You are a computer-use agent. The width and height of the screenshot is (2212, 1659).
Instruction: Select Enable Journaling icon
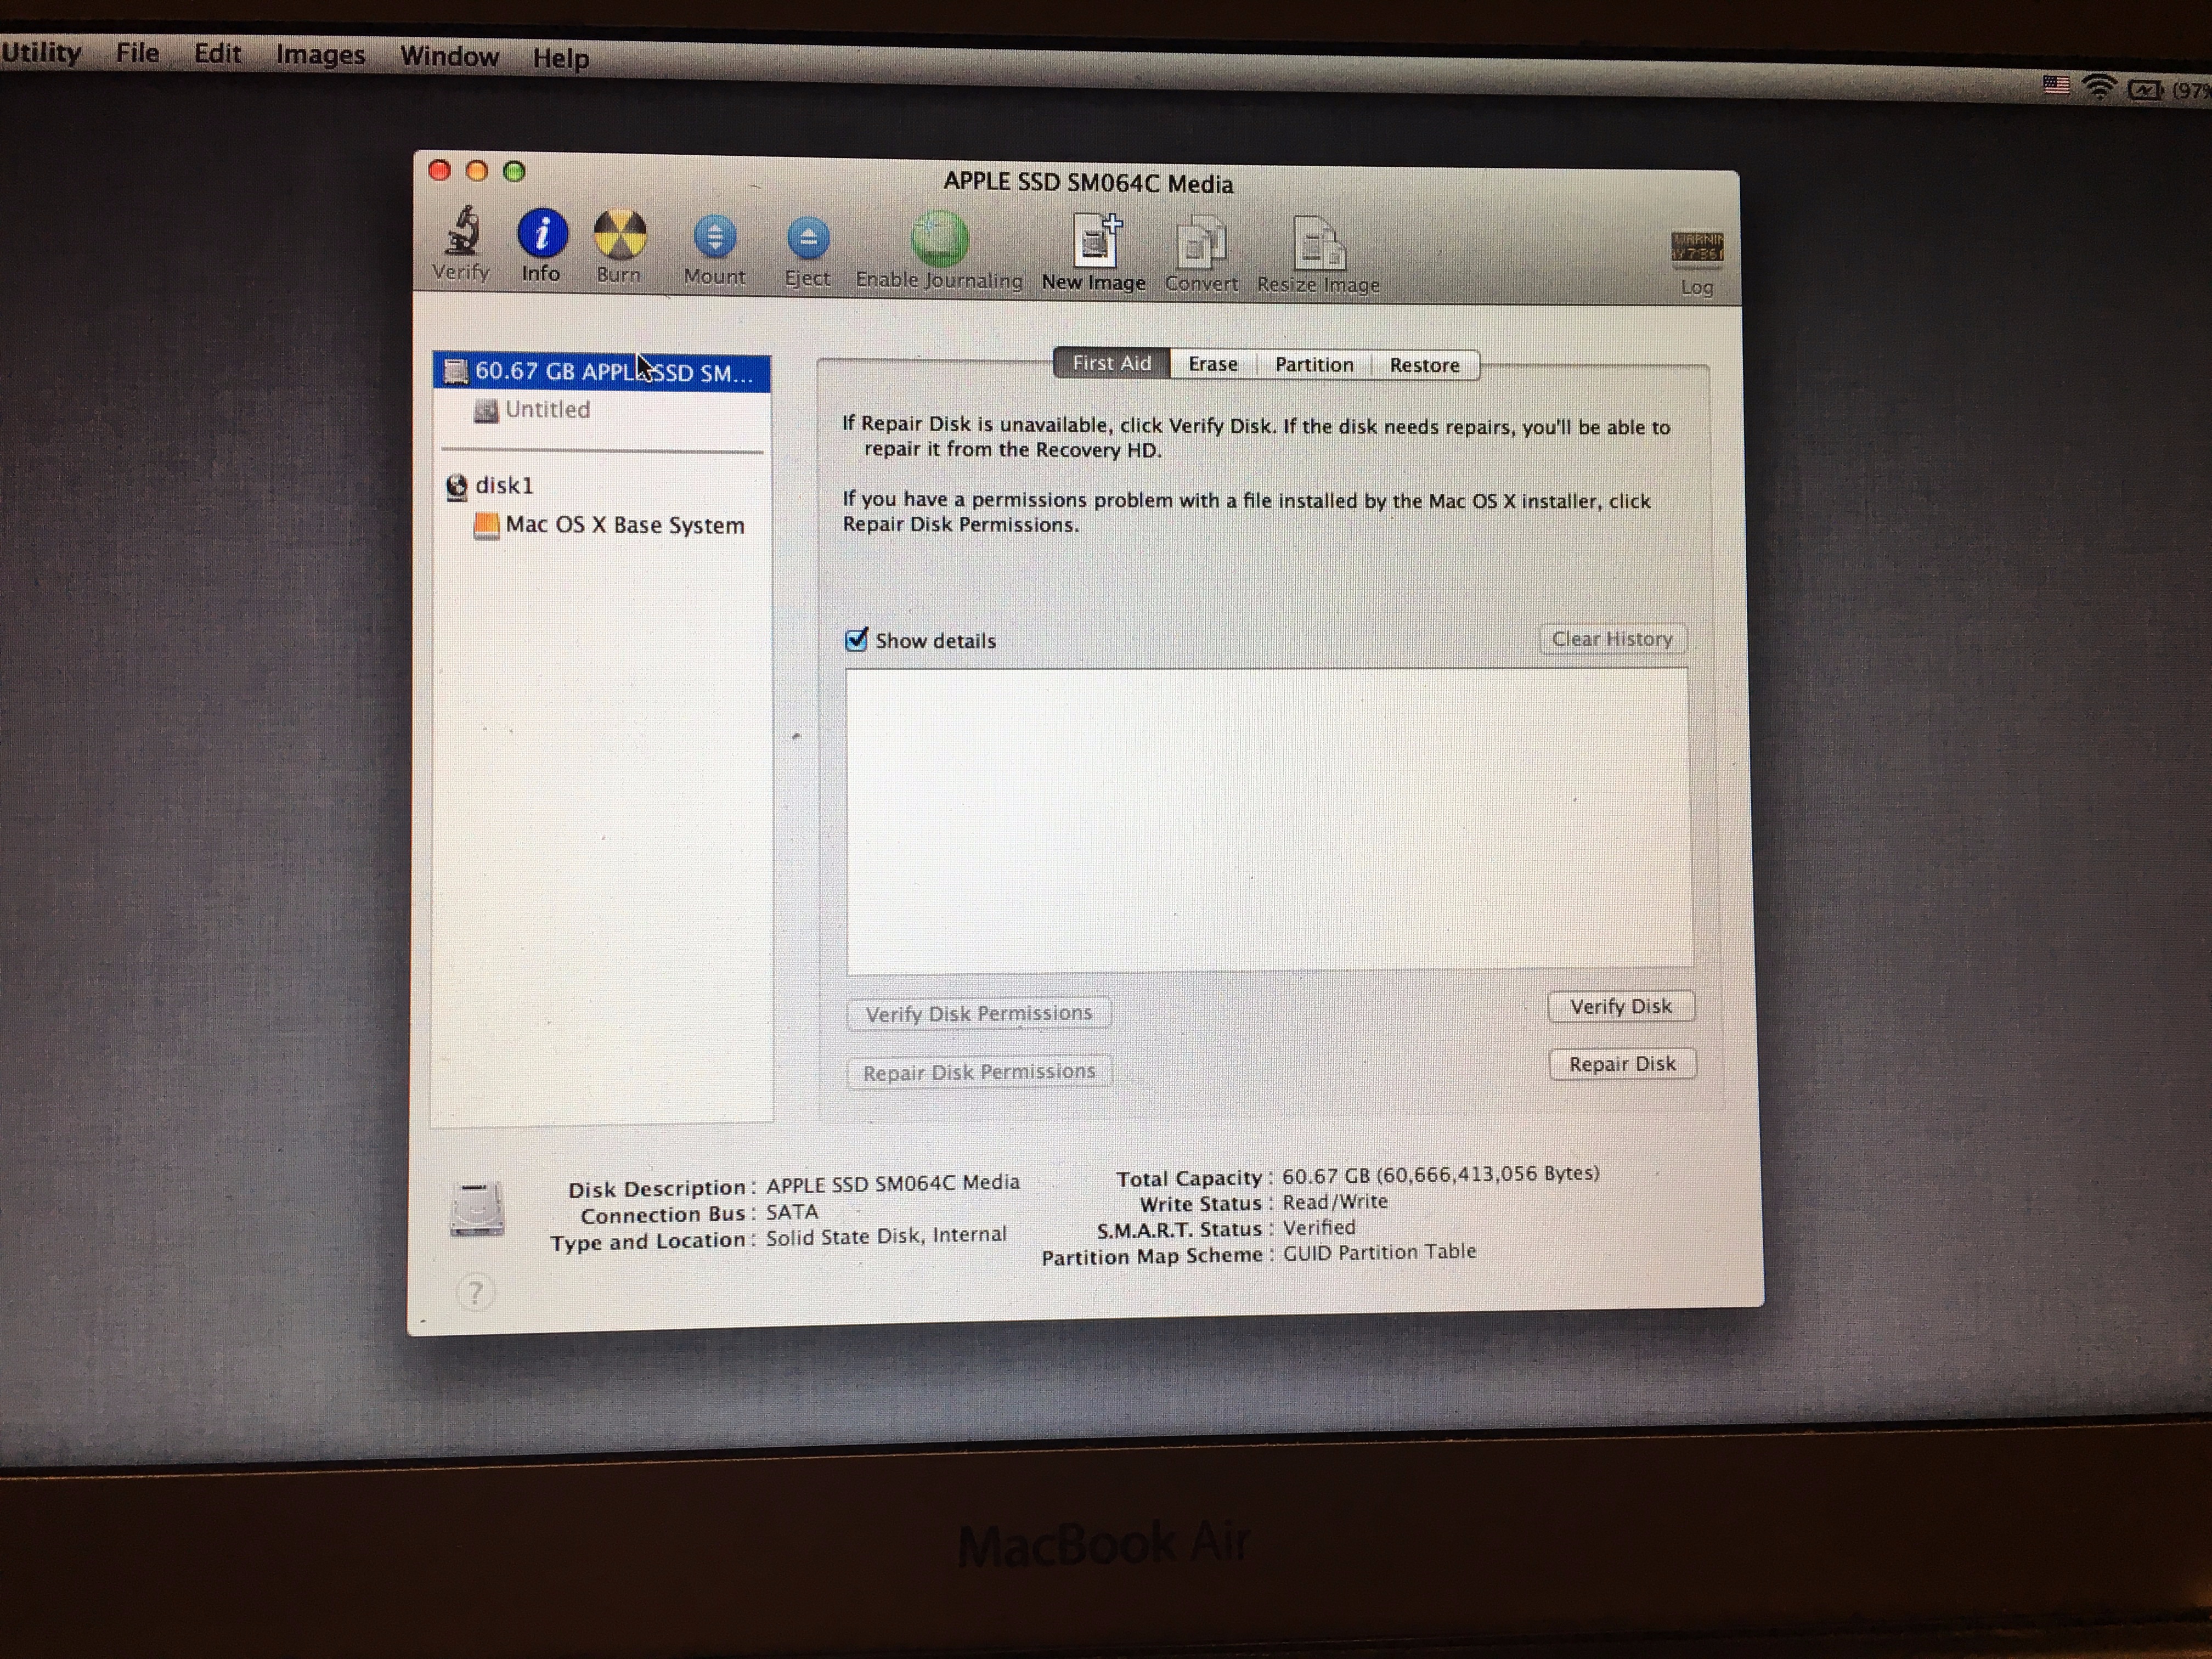(938, 240)
